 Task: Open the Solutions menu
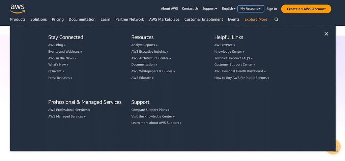[38, 19]
